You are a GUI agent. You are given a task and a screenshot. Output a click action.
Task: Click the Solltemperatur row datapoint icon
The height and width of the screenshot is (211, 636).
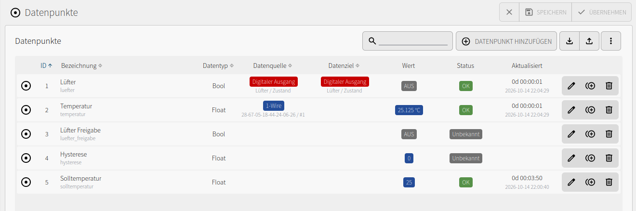click(26, 182)
